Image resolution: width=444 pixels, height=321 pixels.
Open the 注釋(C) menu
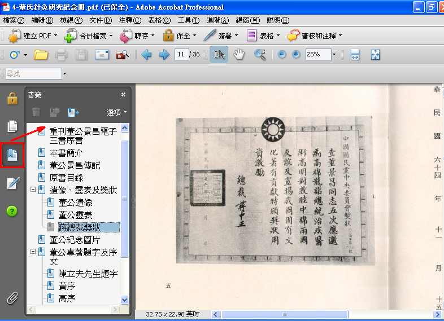pos(130,20)
